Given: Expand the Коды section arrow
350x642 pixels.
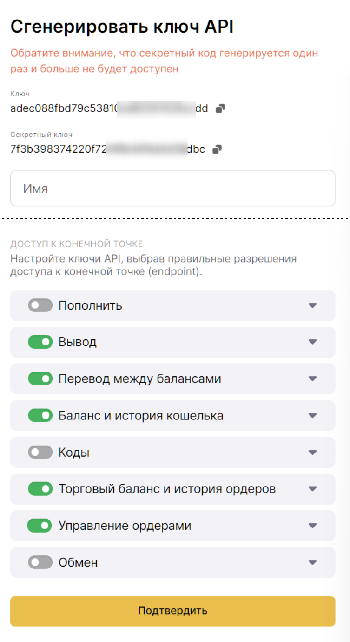Looking at the screenshot, I should pos(313,452).
